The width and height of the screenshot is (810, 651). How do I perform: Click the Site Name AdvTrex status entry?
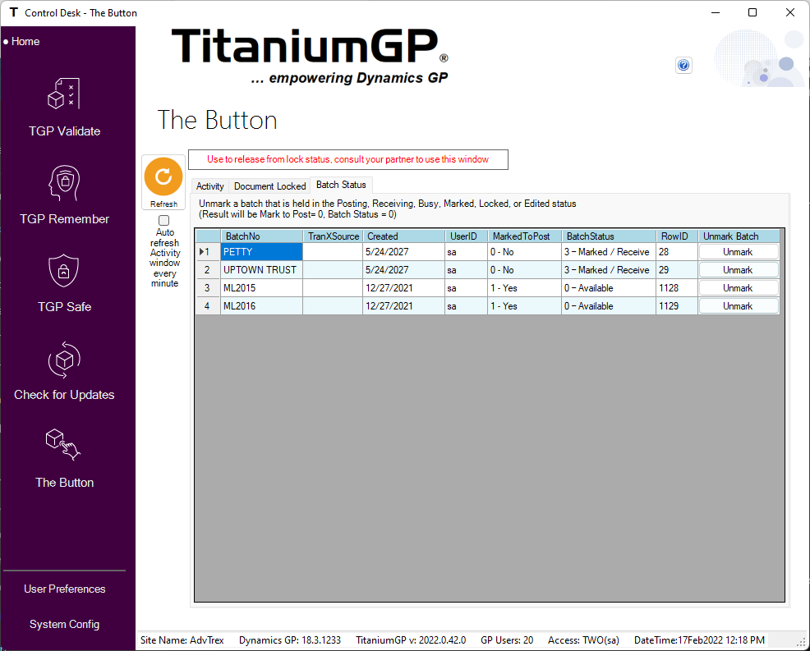click(x=182, y=640)
